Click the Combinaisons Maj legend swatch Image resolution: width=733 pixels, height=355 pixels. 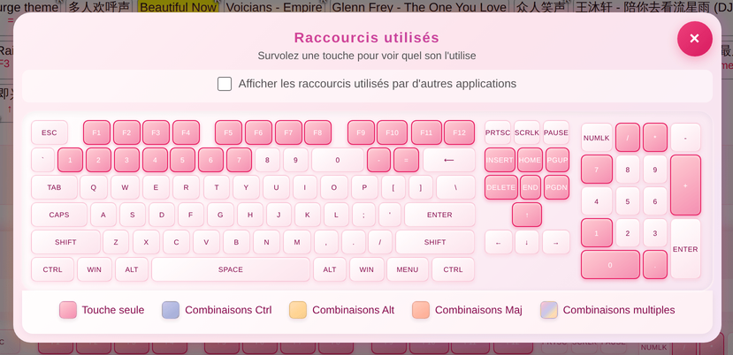point(421,310)
